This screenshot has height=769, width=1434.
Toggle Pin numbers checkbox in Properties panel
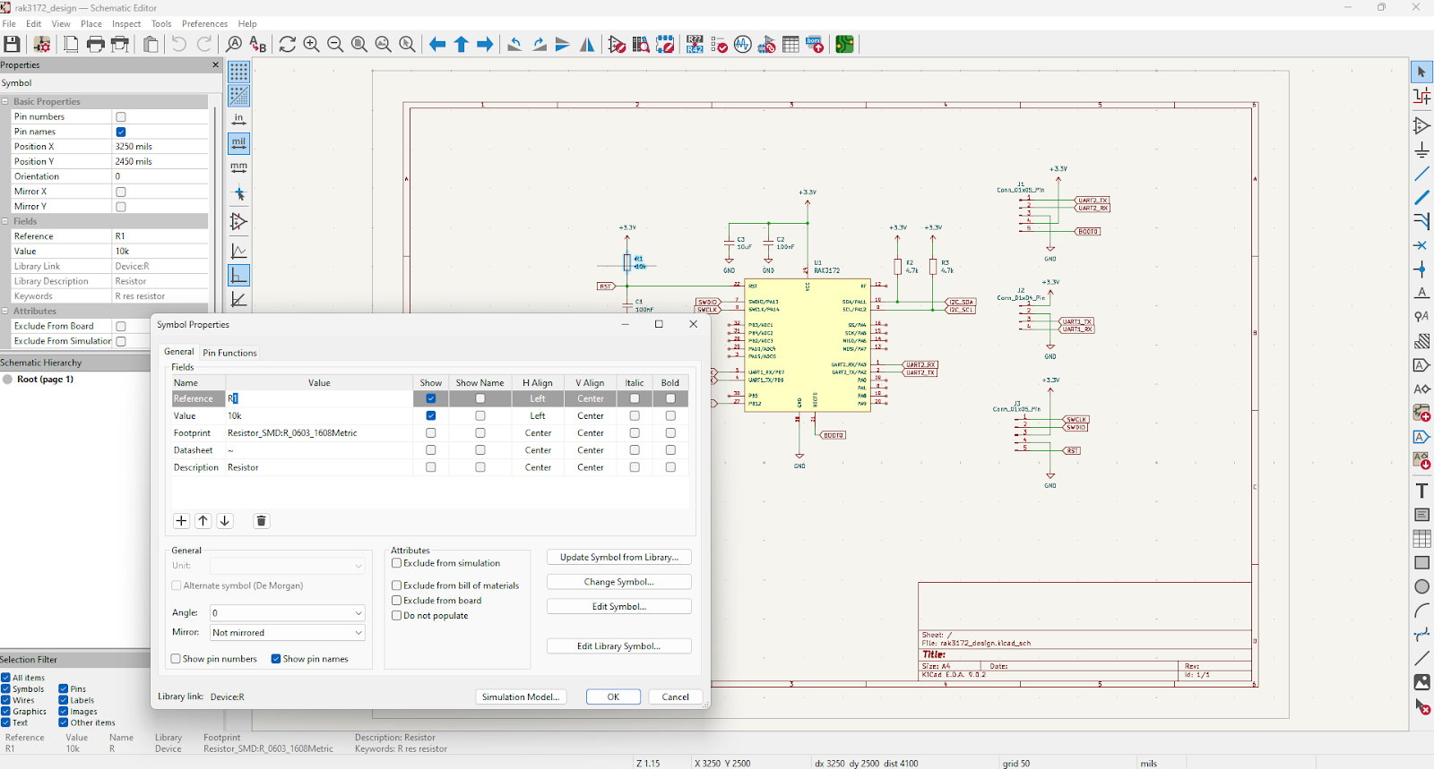pyautogui.click(x=121, y=117)
